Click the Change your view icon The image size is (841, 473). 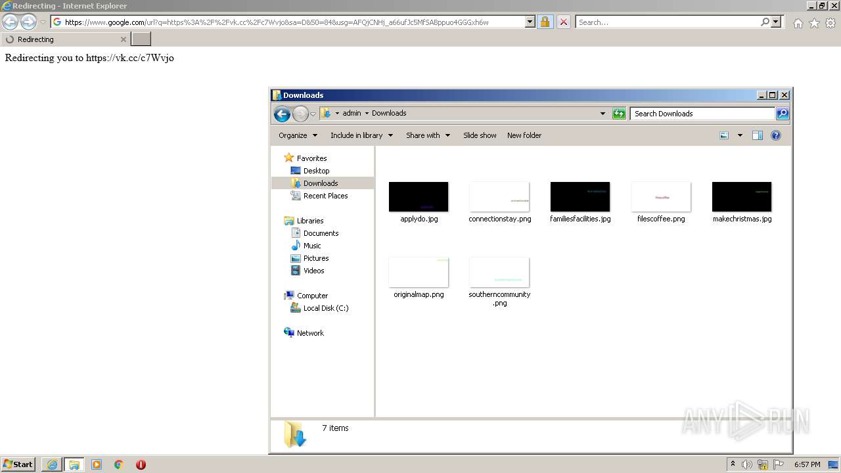tap(724, 135)
